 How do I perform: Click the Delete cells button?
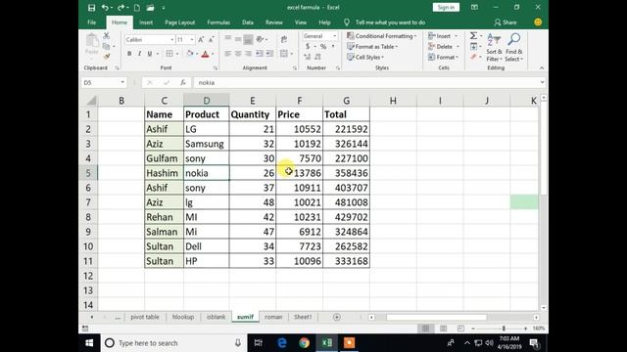[x=444, y=47]
